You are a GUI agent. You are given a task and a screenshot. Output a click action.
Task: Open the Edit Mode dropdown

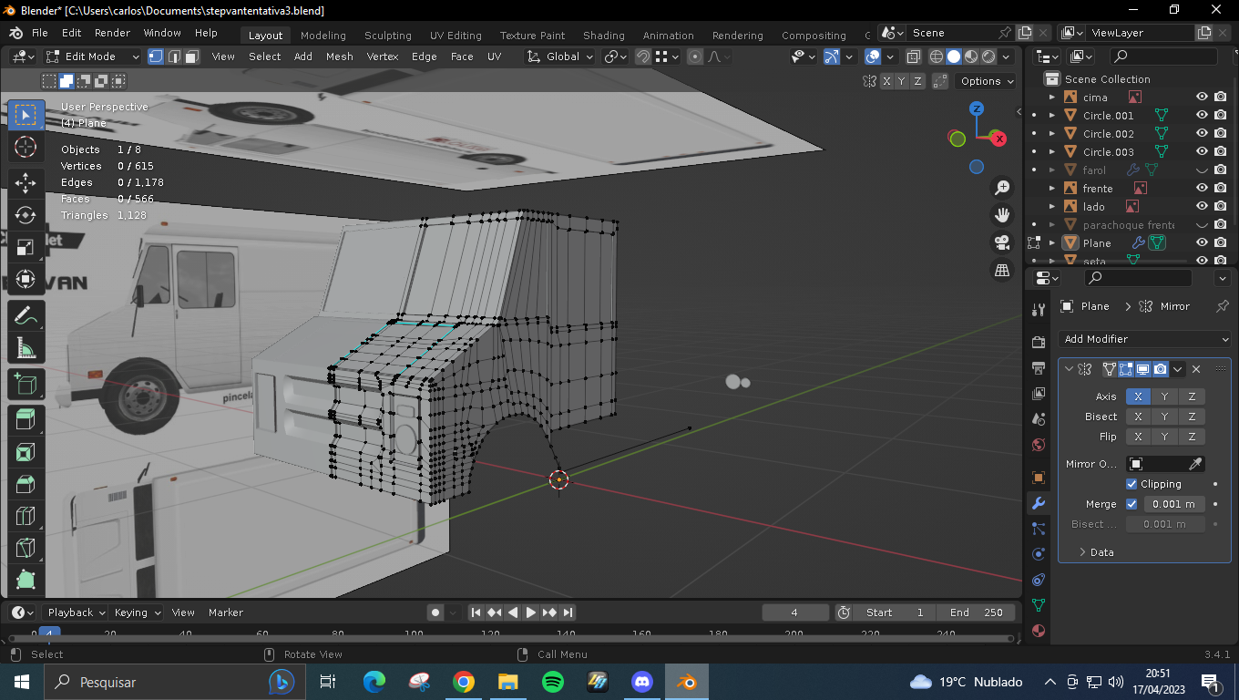(93, 57)
